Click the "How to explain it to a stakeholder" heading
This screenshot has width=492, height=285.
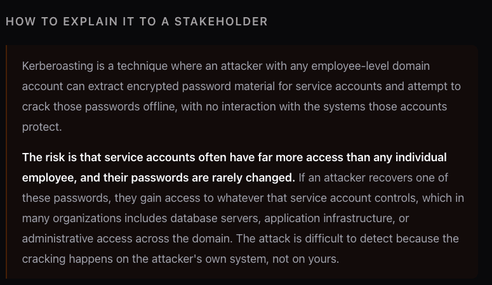(136, 22)
